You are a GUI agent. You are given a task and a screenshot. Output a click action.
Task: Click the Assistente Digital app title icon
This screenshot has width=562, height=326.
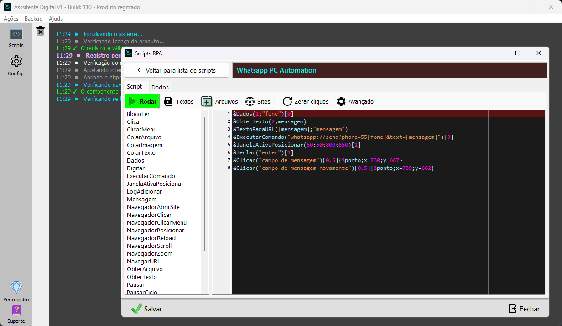(8, 7)
